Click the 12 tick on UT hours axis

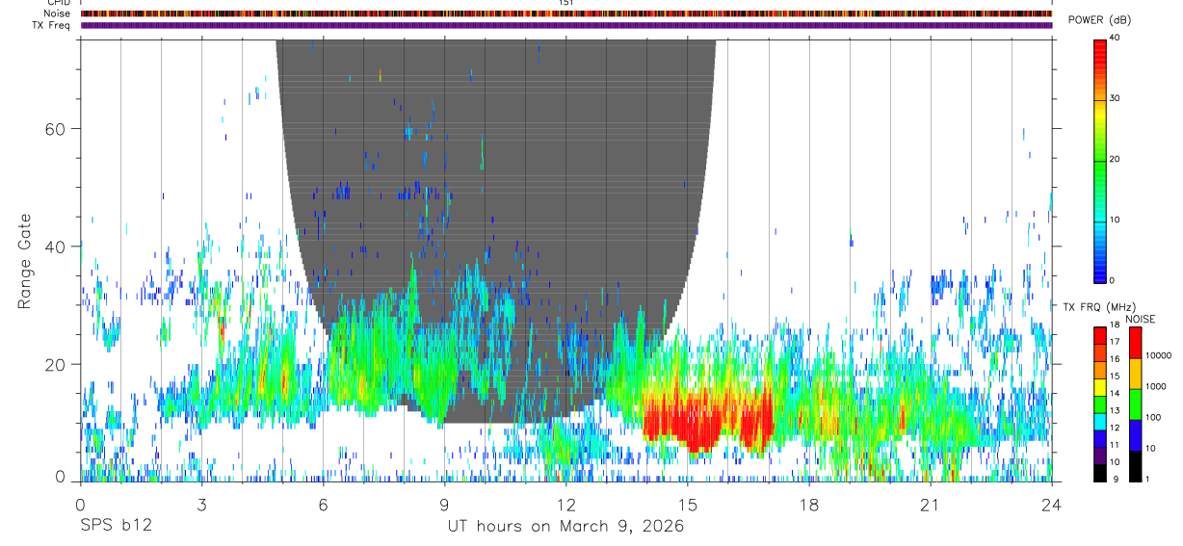(565, 504)
